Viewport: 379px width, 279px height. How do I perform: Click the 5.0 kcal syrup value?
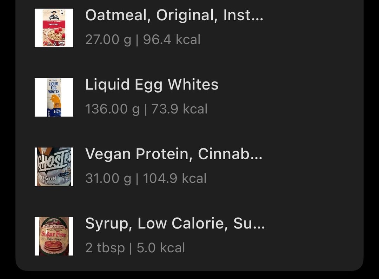click(161, 248)
